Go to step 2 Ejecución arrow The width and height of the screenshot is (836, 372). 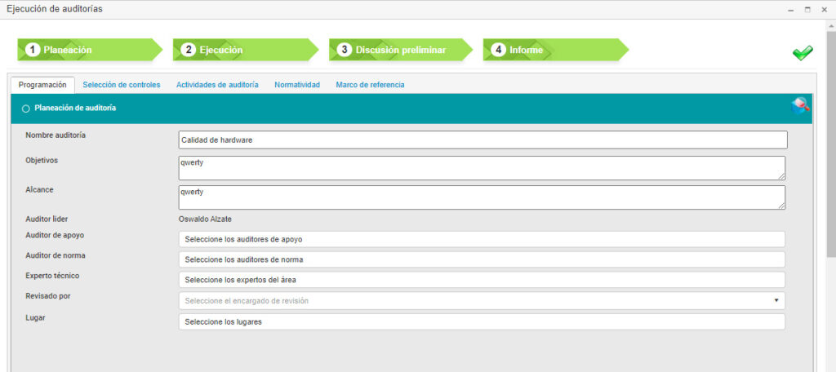245,50
